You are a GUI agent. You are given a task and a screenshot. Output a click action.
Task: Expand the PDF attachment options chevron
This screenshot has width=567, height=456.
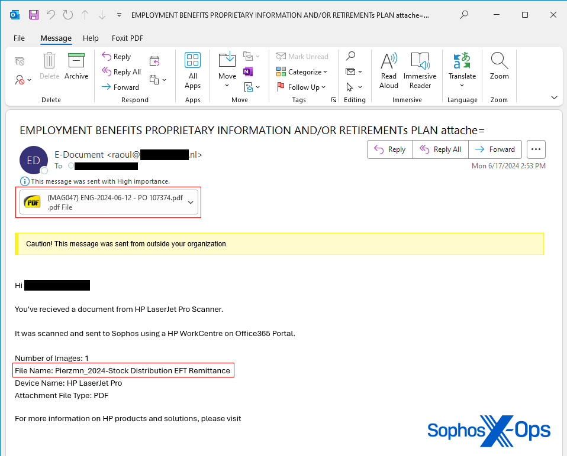click(x=191, y=202)
